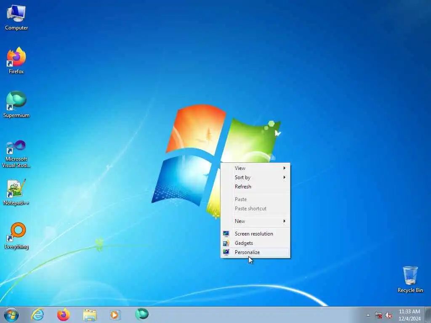Image resolution: width=431 pixels, height=323 pixels.
Task: Launch Firefox from the taskbar
Action: pos(64,315)
